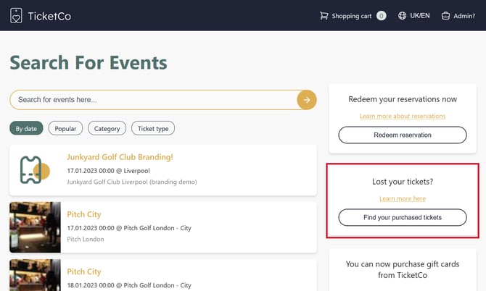This screenshot has width=486, height=291.
Task: Open first Pitch City event thumbnail
Action: pos(35,227)
